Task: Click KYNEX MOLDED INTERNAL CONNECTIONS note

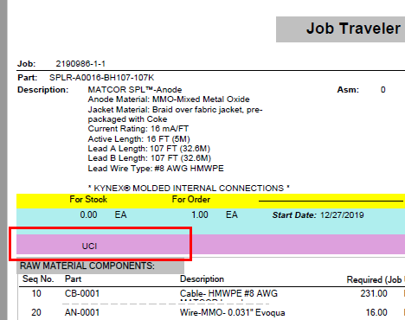Action: [x=189, y=189]
